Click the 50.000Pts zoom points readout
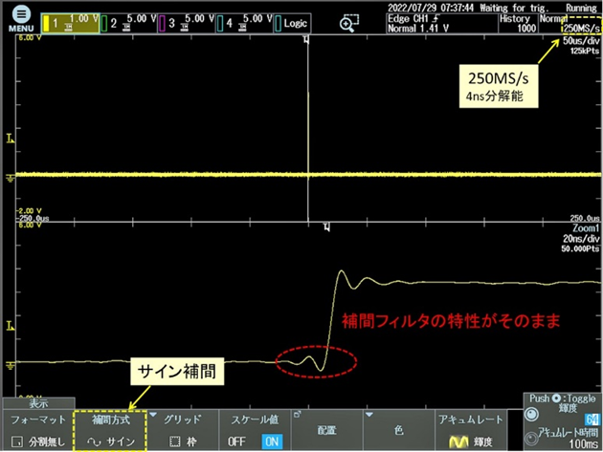603x452 pixels. coord(580,248)
